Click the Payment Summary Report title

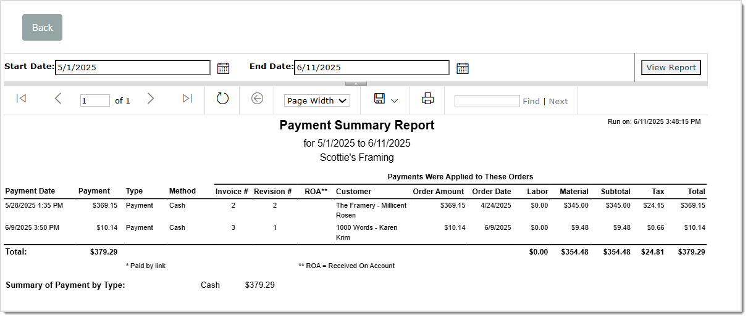357,125
